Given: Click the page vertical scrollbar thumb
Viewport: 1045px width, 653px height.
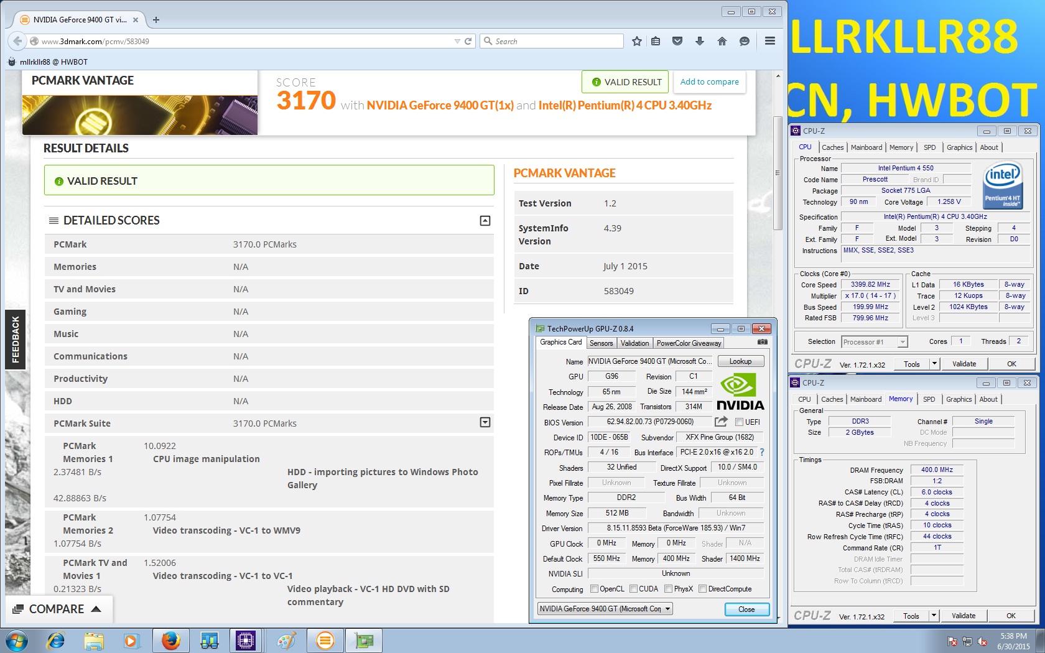Looking at the screenshot, I should point(778,173).
